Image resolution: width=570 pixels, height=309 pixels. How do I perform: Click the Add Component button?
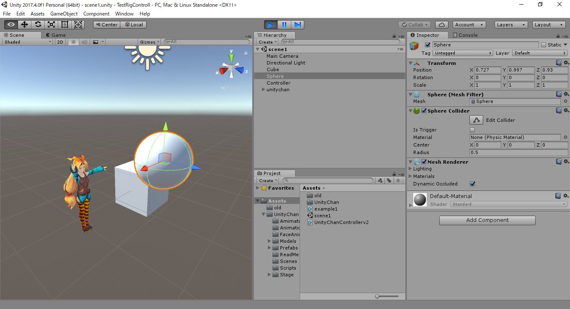point(487,220)
